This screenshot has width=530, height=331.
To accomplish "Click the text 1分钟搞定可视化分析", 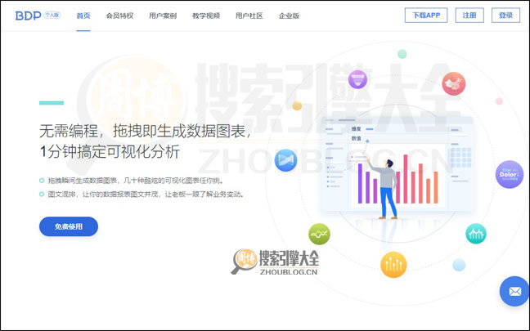I will tap(110, 152).
